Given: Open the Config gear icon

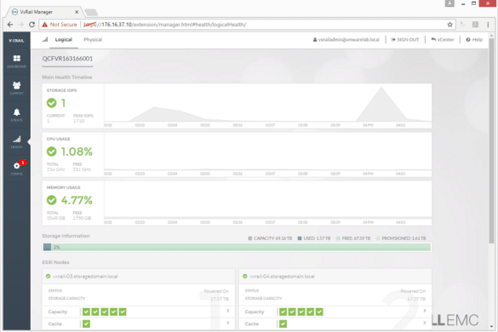Looking at the screenshot, I should tap(16, 165).
